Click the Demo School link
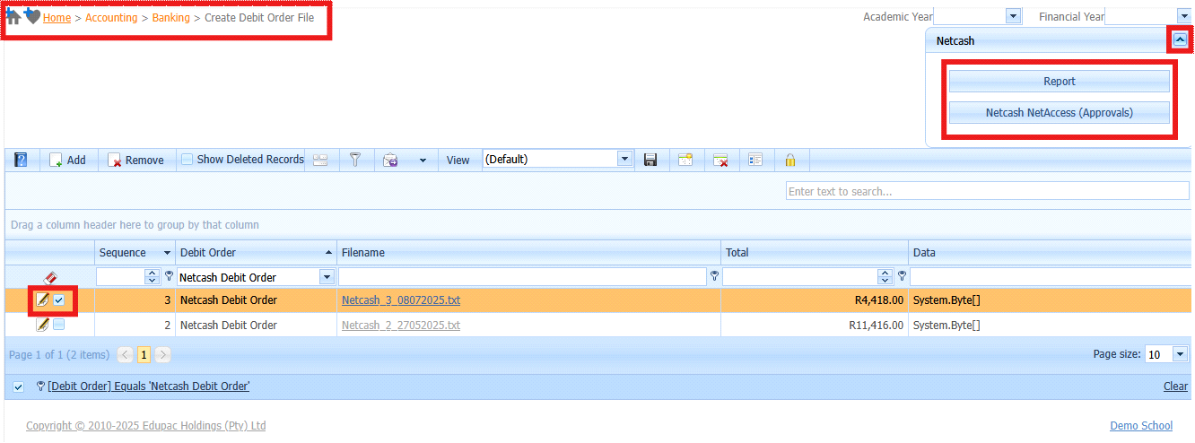 1141,426
